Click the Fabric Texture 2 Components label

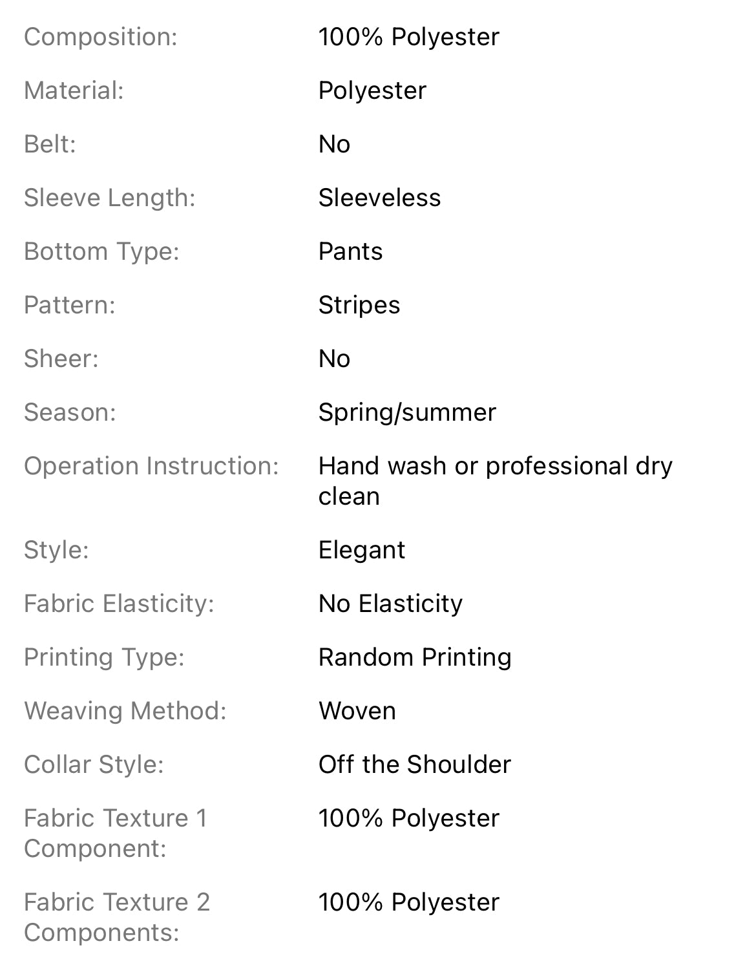pyautogui.click(x=117, y=917)
